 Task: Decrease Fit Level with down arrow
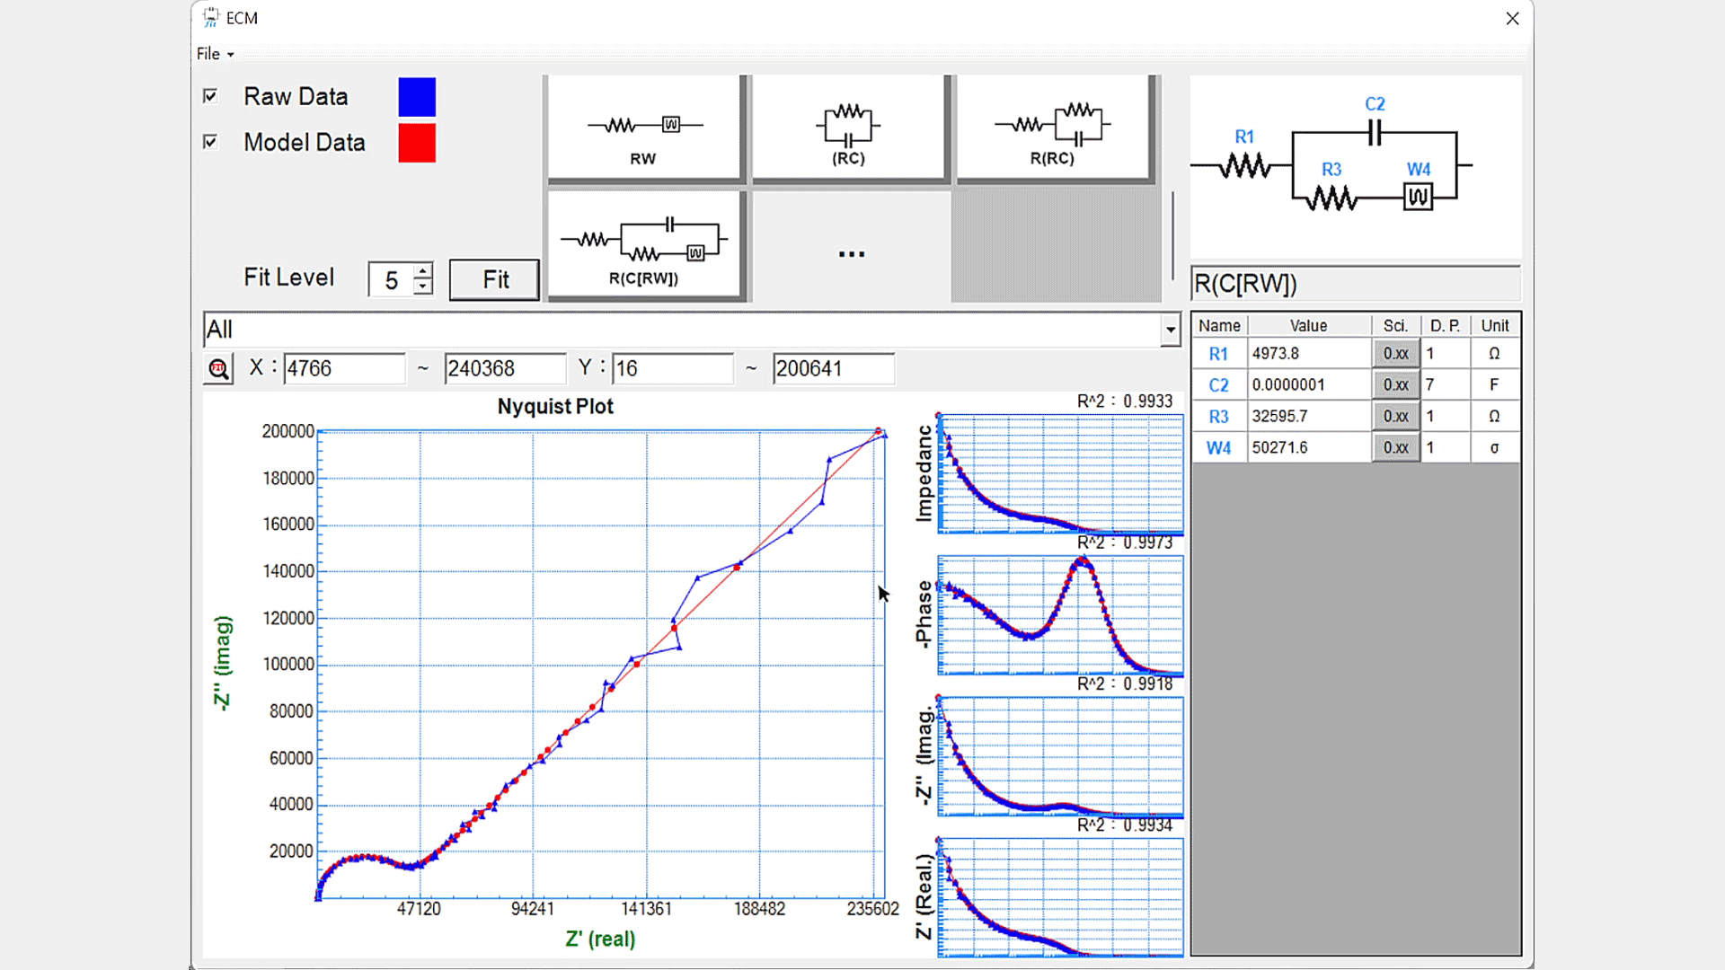click(x=422, y=287)
